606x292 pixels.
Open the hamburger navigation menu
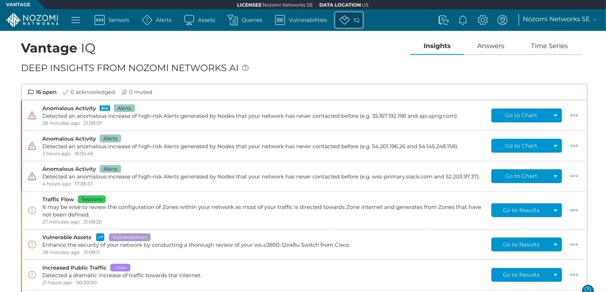tap(76, 20)
